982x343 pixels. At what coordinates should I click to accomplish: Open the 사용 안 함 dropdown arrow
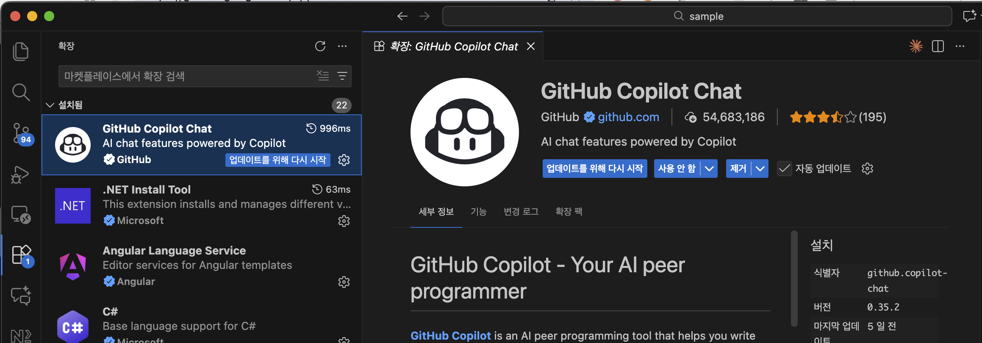click(709, 169)
